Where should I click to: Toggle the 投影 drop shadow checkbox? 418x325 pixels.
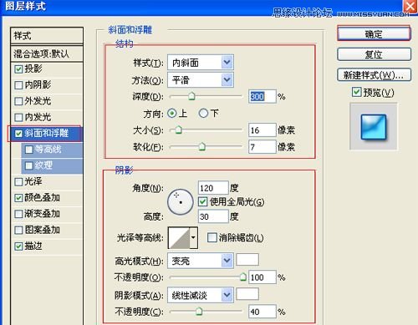(x=18, y=69)
